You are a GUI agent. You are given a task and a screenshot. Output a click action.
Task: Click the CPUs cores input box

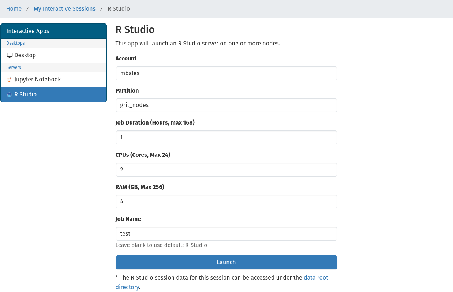(x=226, y=170)
